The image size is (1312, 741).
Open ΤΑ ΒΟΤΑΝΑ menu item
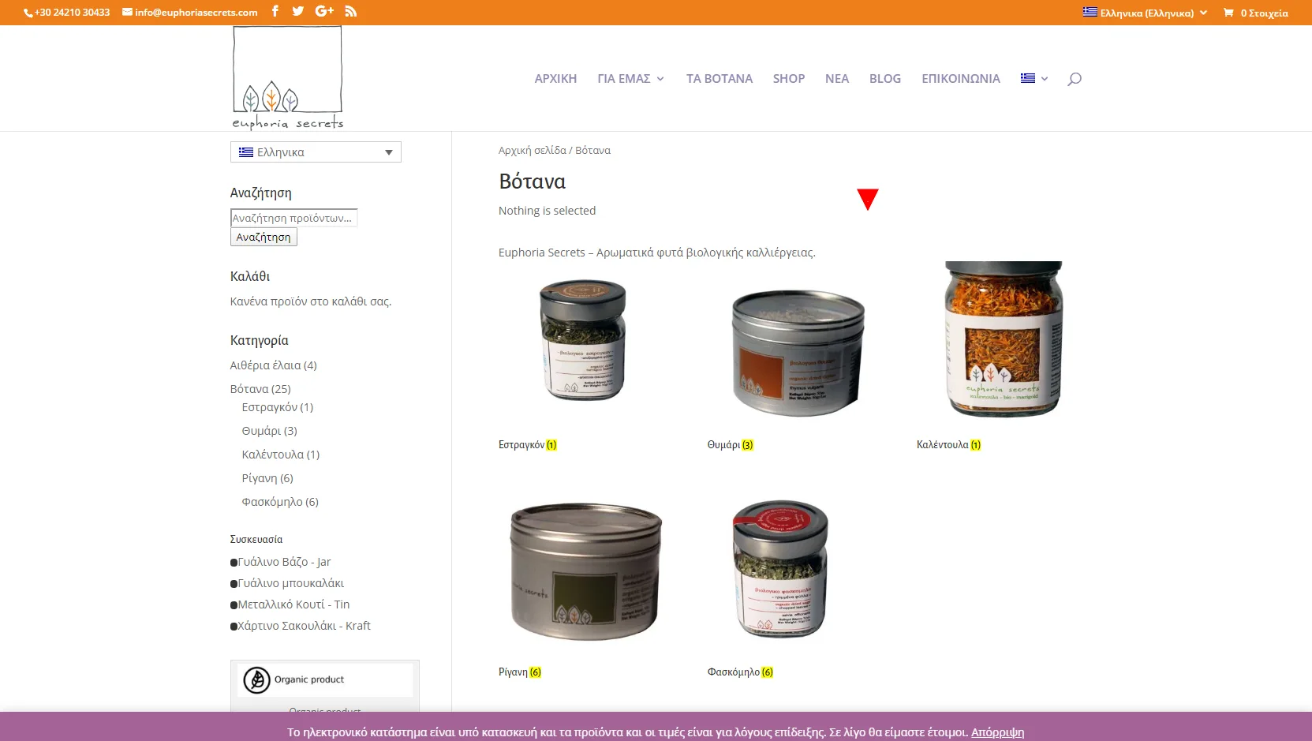click(720, 78)
